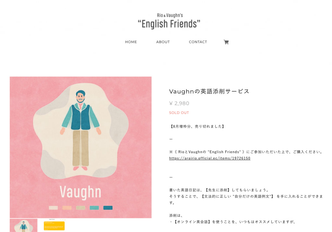Screen dimensions: 332x232
Task: Select the first Vaughn character thumbnail
Action: (23, 226)
